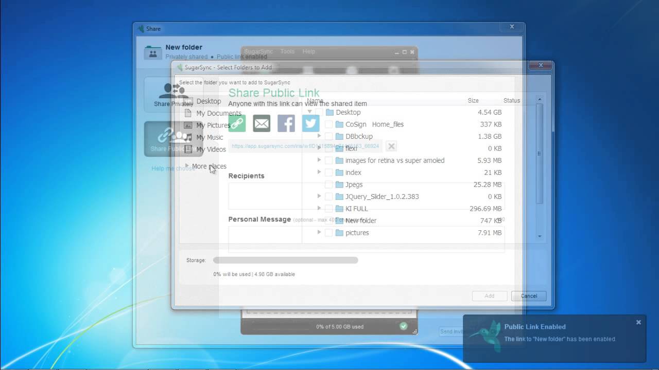Viewport: 659px width, 370px height.
Task: Click the scrollbar down arrow in folder list
Action: pyautogui.click(x=539, y=236)
